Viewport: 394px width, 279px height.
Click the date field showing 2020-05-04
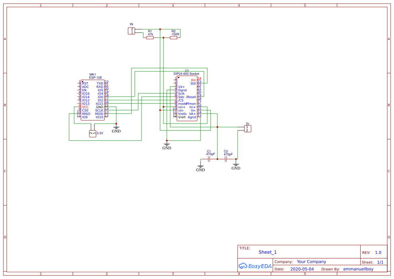click(x=302, y=269)
